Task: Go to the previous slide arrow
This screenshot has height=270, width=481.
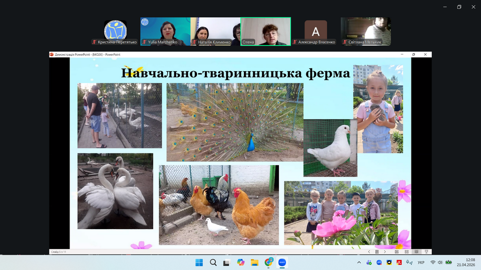Action: click(369, 252)
